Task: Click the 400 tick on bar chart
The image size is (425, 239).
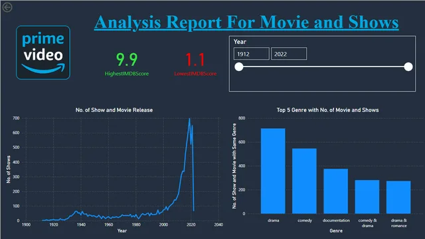Action: click(x=242, y=166)
